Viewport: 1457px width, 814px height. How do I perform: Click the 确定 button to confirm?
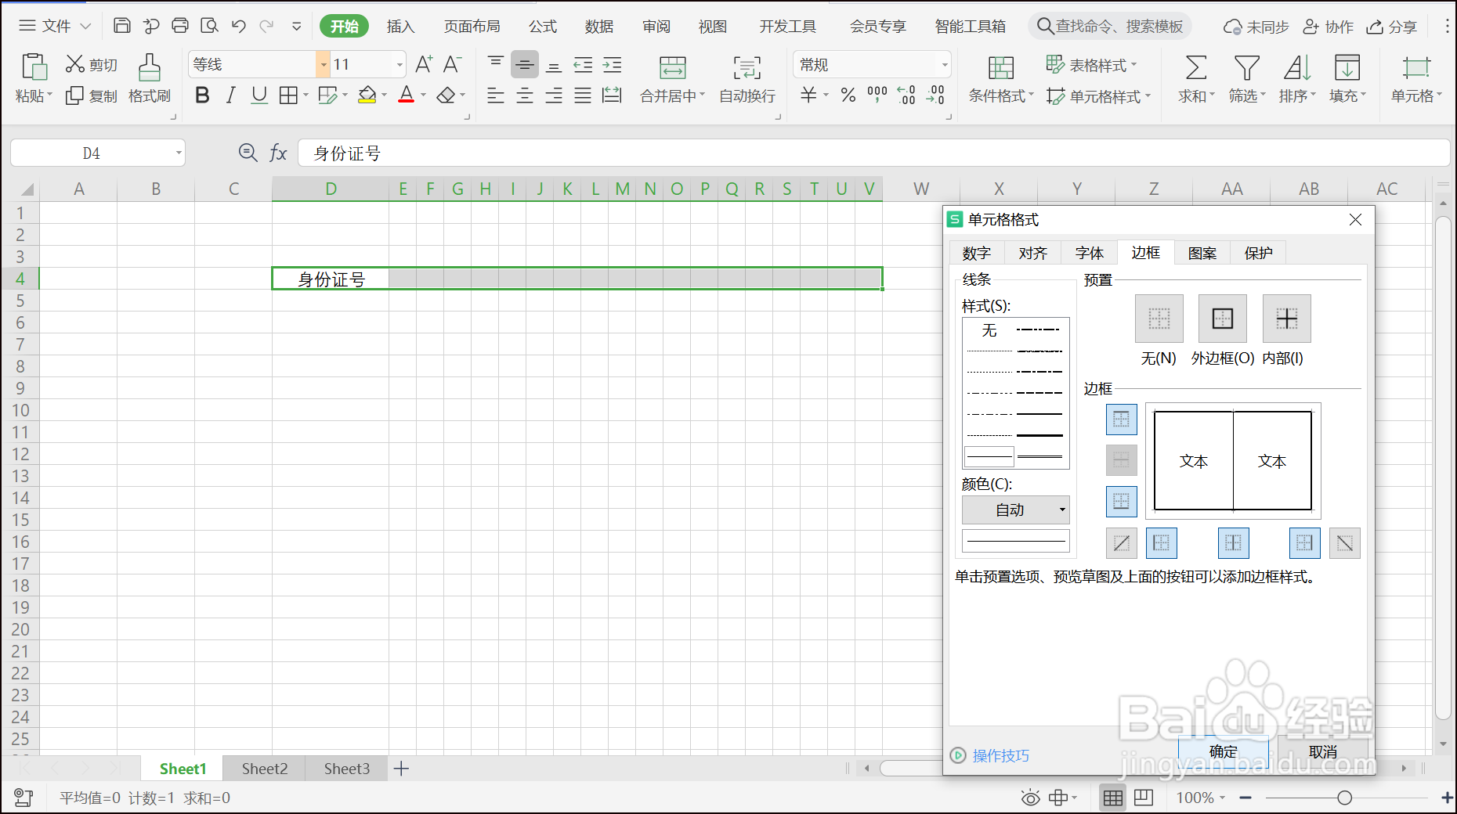point(1223,751)
